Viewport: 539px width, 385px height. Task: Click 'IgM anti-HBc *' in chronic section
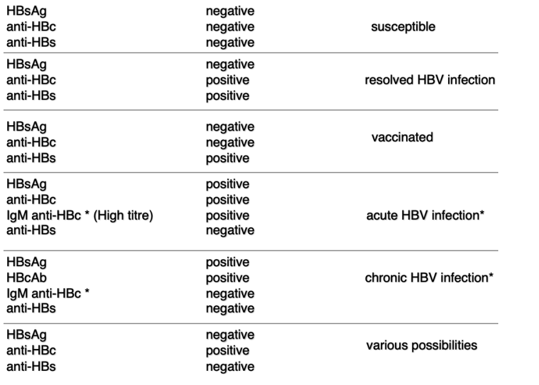coord(48,293)
